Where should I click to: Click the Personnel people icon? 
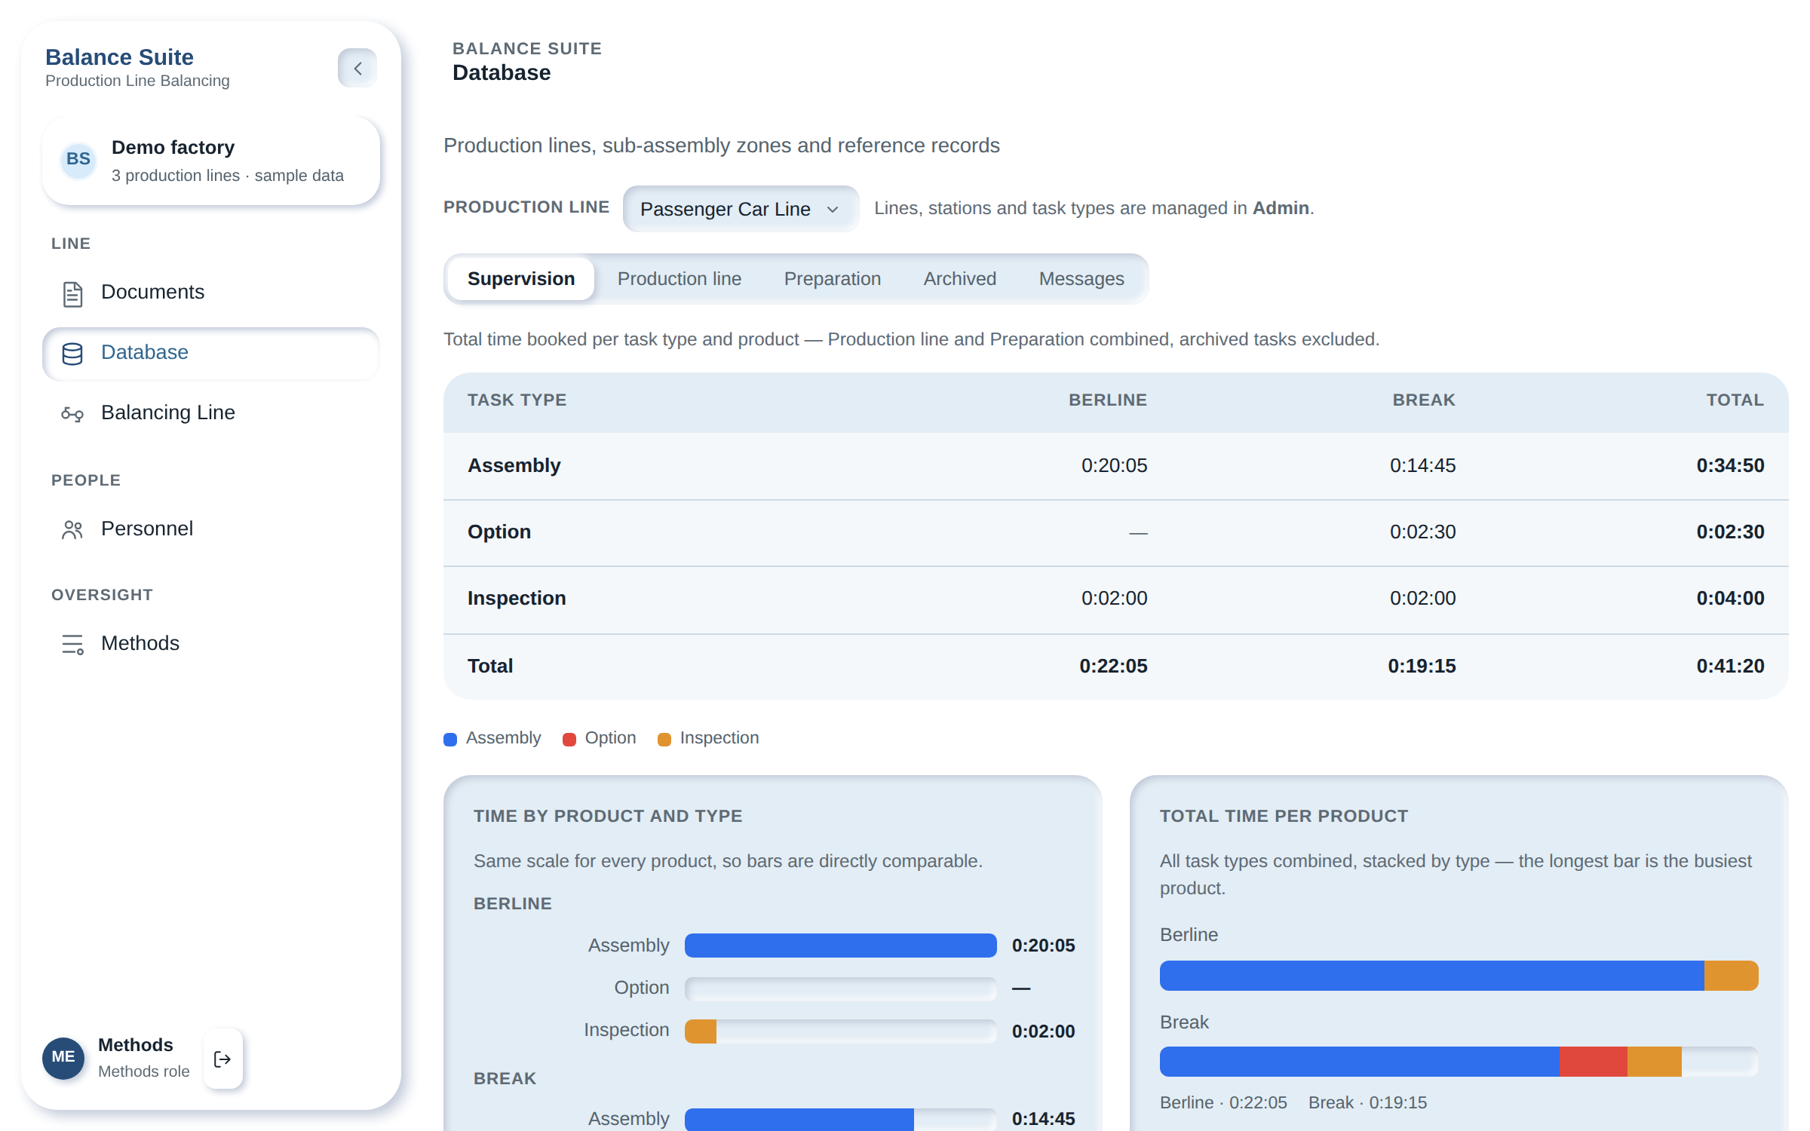point(72,530)
